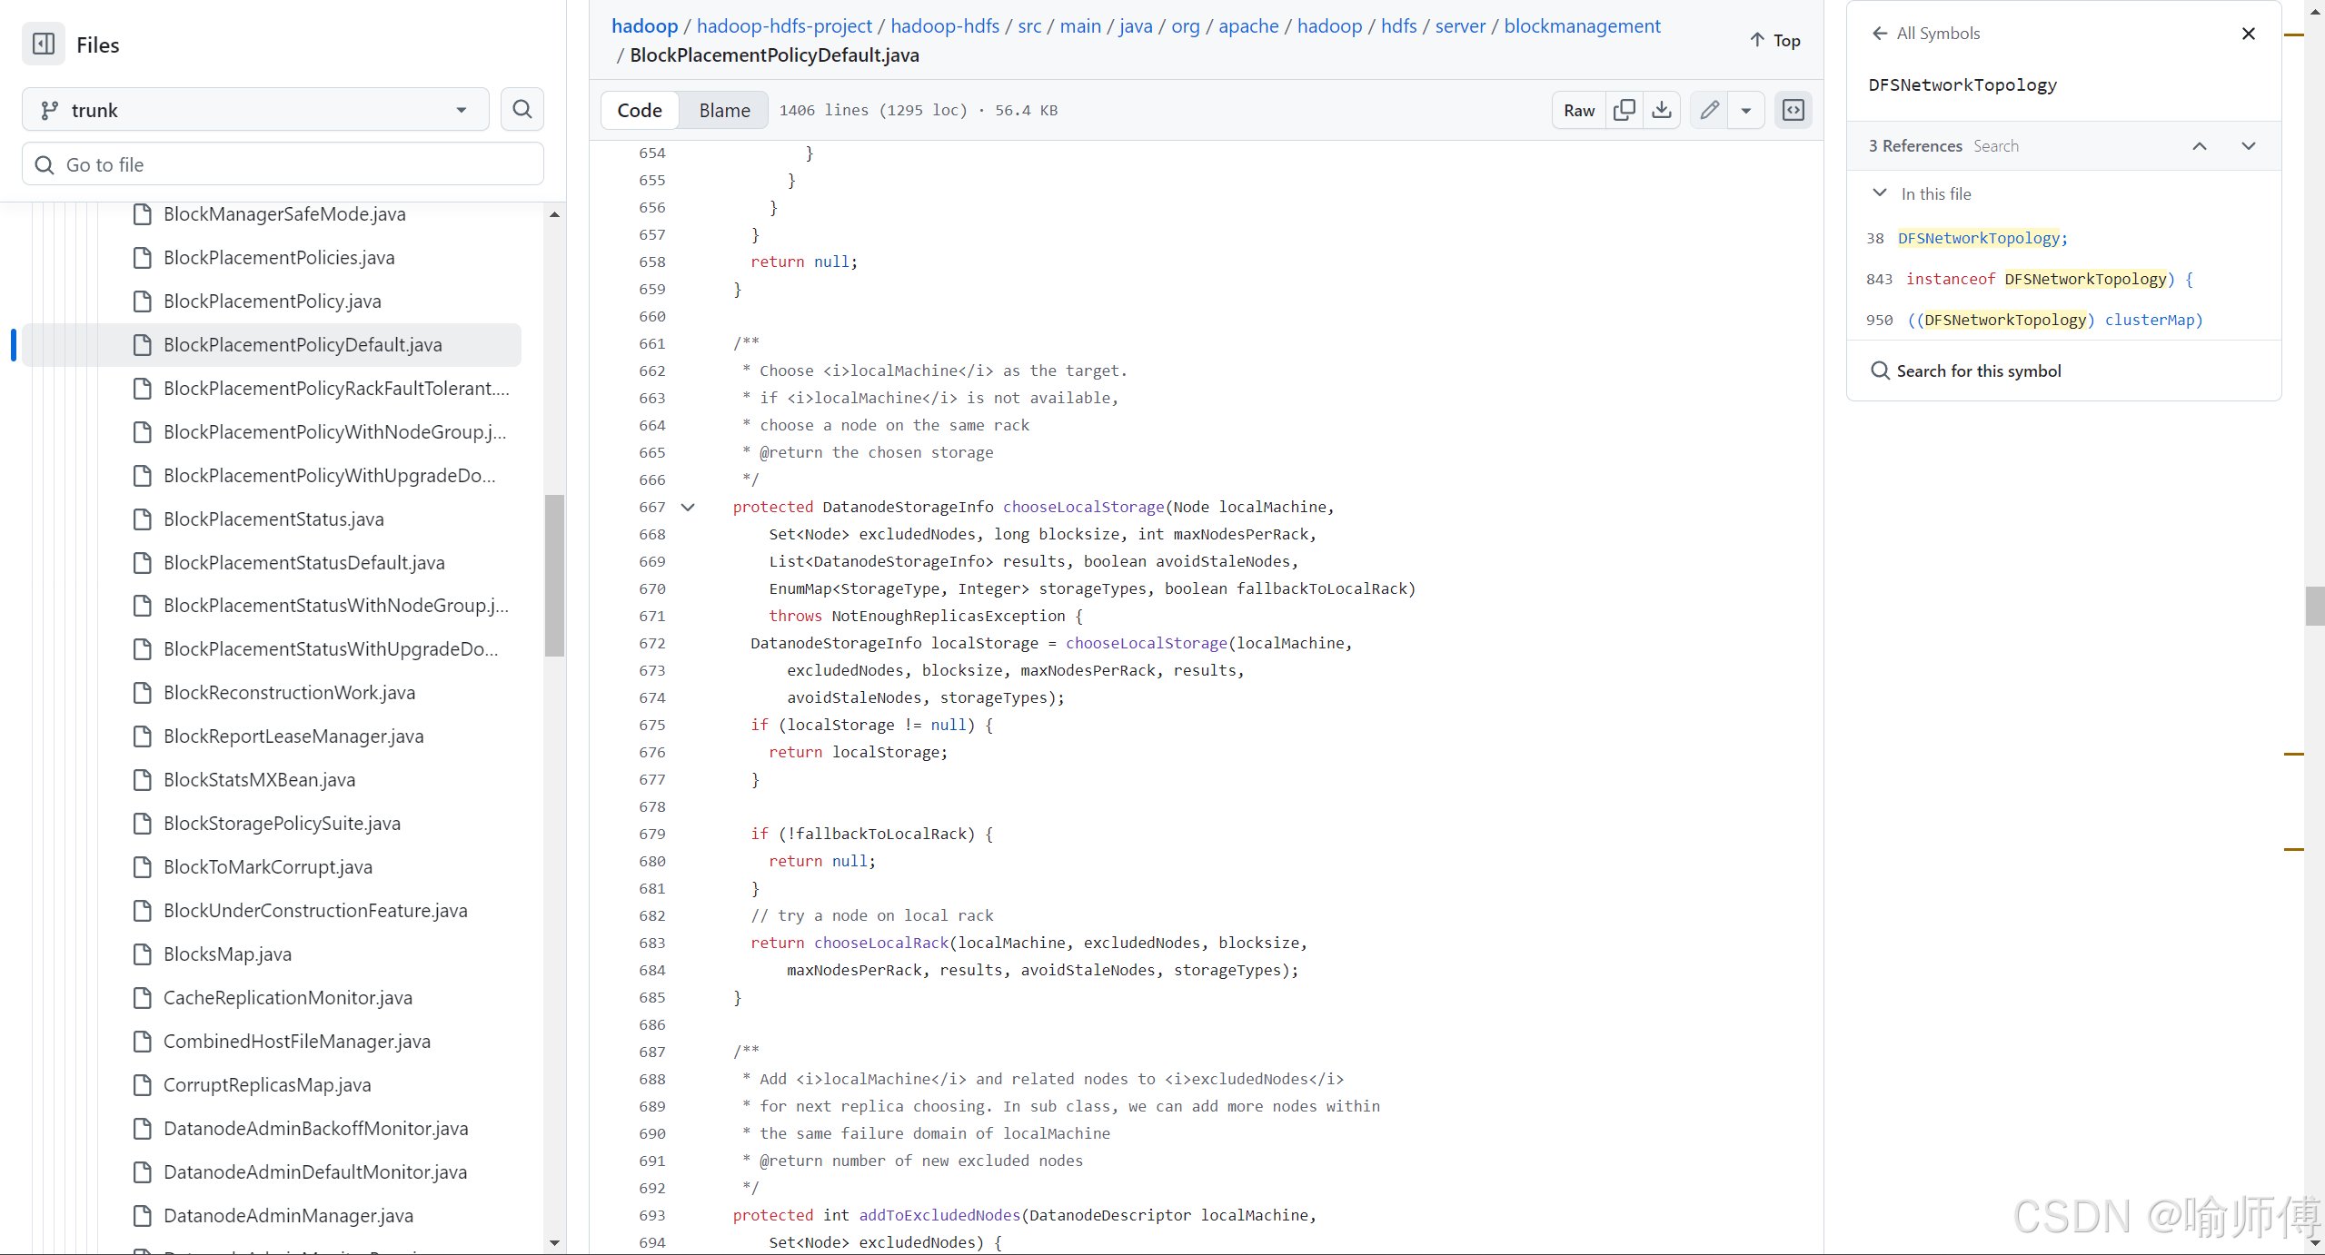Viewport: 2325px width, 1255px height.
Task: Open BlockPlacementStatusDefault.java file
Action: coord(304,563)
